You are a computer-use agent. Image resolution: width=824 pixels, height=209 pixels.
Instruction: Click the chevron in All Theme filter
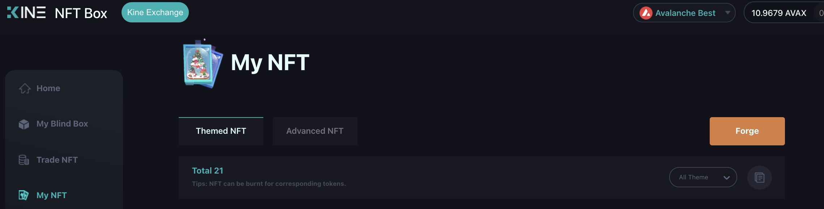(726, 178)
